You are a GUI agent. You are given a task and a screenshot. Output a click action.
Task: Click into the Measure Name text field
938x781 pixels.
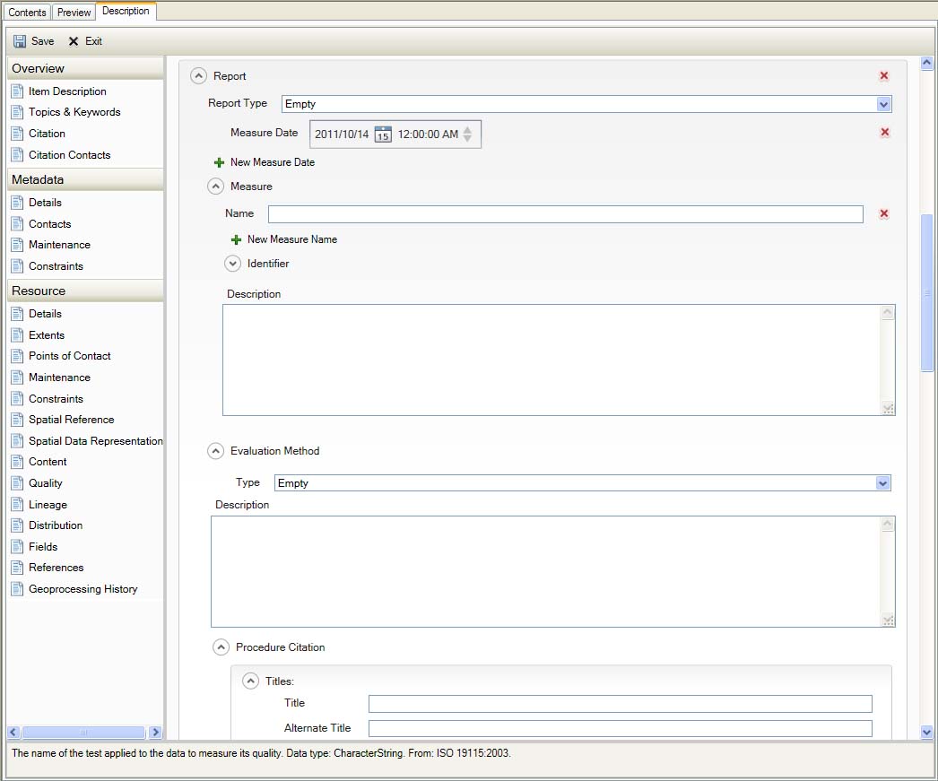[565, 214]
